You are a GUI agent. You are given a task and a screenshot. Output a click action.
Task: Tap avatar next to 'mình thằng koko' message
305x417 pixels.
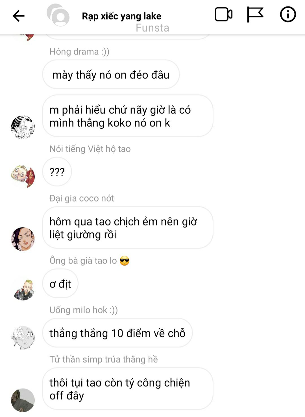coord(23,127)
